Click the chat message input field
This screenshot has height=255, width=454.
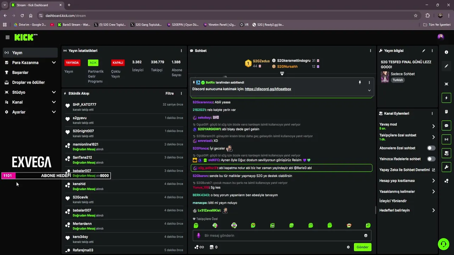(282, 236)
